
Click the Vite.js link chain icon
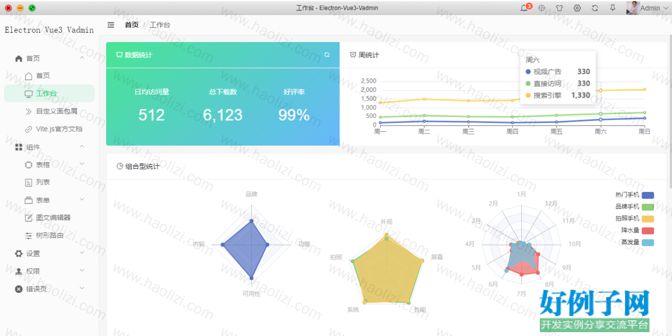tap(29, 129)
